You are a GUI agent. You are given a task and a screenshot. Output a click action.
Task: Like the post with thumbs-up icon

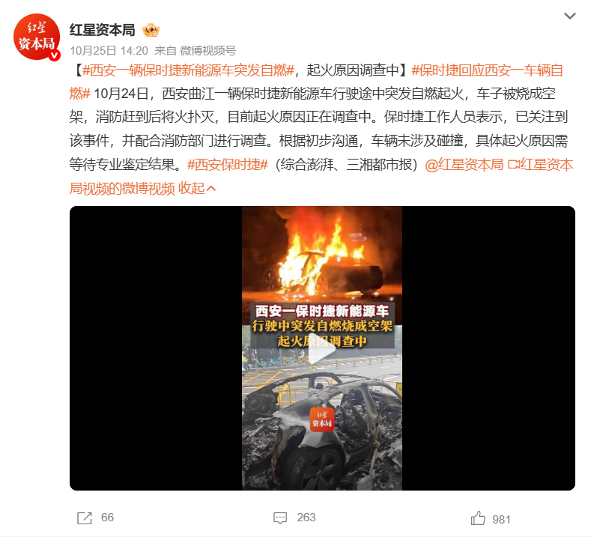click(x=478, y=518)
